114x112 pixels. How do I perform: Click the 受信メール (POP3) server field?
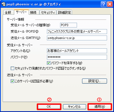pos(77,32)
